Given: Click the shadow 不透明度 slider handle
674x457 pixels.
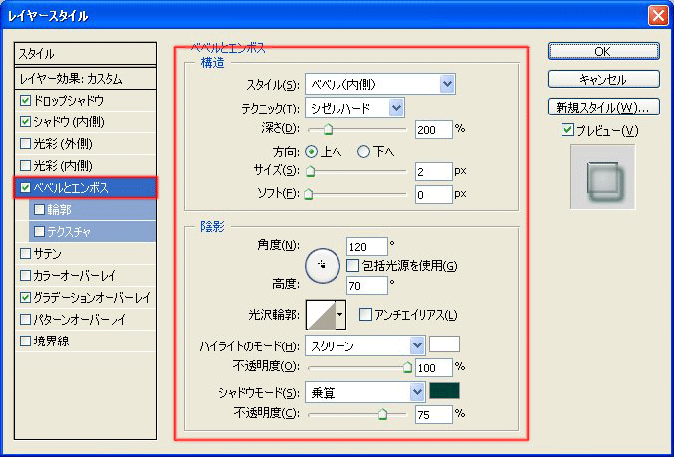Looking at the screenshot, I should (382, 414).
